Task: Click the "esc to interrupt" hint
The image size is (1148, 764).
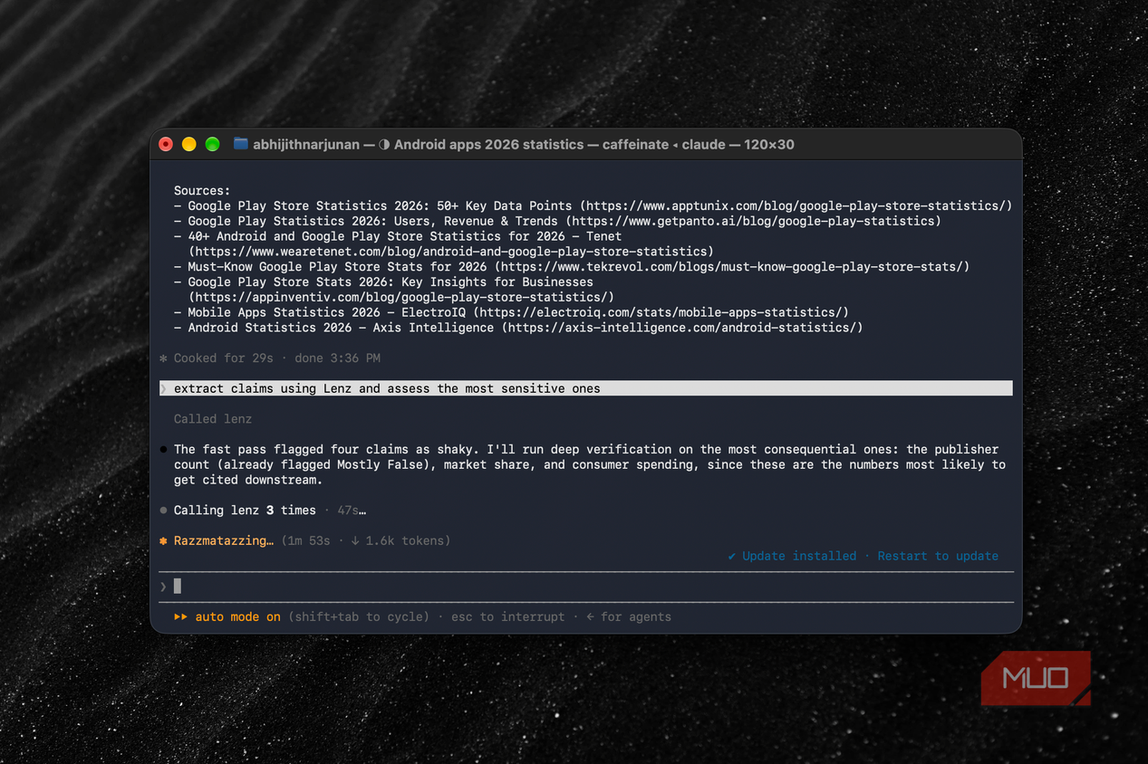Action: 507,616
